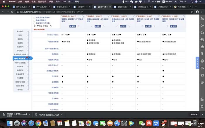Jump to 发动机 section in sidebar
Image resolution: width=205 pixels, height=128 pixels.
pos(20,39)
